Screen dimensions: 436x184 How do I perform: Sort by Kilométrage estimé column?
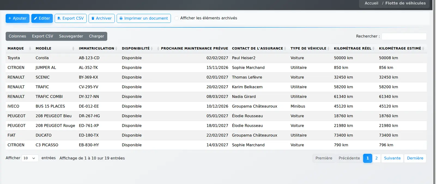[402, 48]
